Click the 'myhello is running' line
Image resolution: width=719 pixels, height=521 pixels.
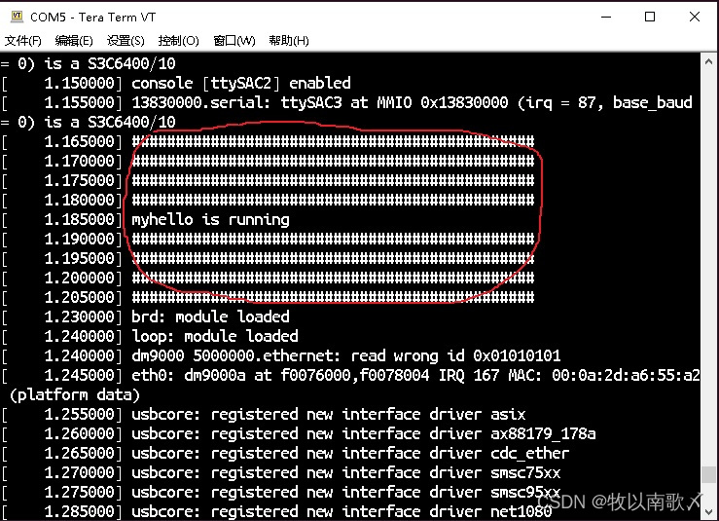(211, 219)
